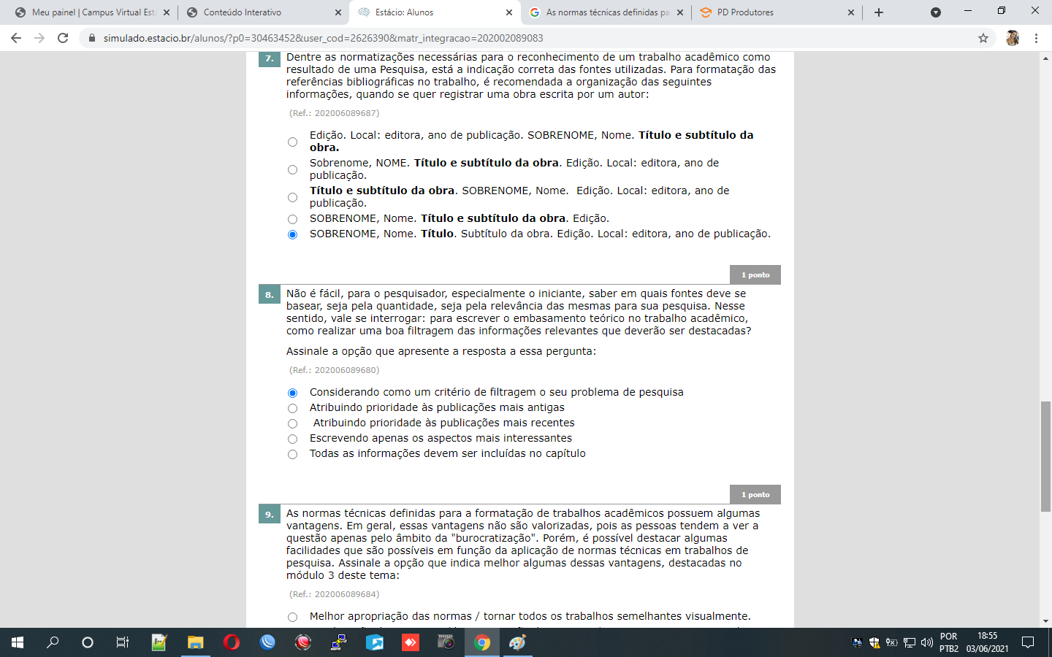
Task: Click the user profile avatar in Chrome
Action: point(1013,38)
